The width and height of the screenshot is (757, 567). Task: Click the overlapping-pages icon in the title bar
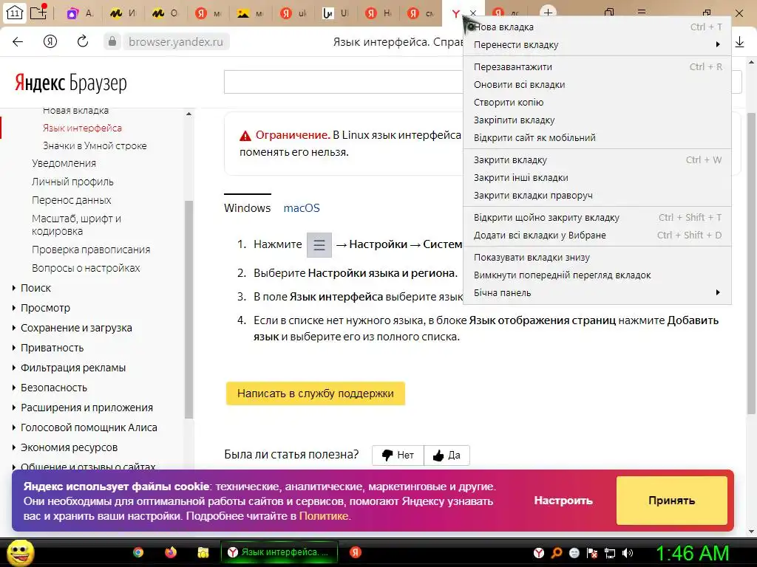pyautogui.click(x=609, y=12)
